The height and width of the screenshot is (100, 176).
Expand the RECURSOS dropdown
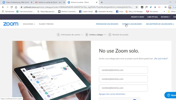tap(165, 17)
